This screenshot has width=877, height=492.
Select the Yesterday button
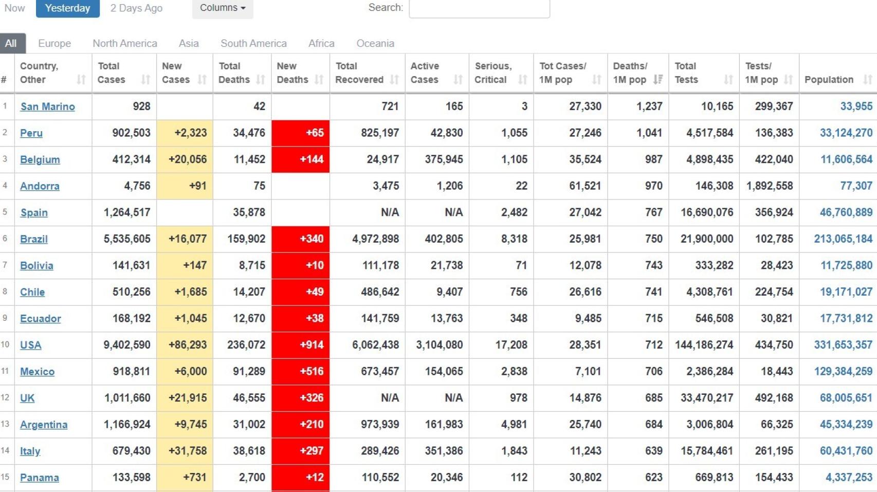click(x=68, y=8)
